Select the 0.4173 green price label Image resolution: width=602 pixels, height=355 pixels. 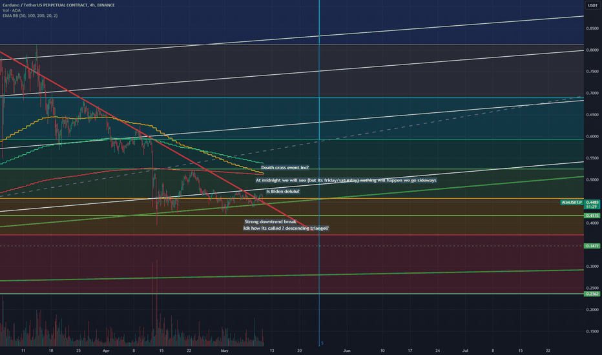click(592, 216)
